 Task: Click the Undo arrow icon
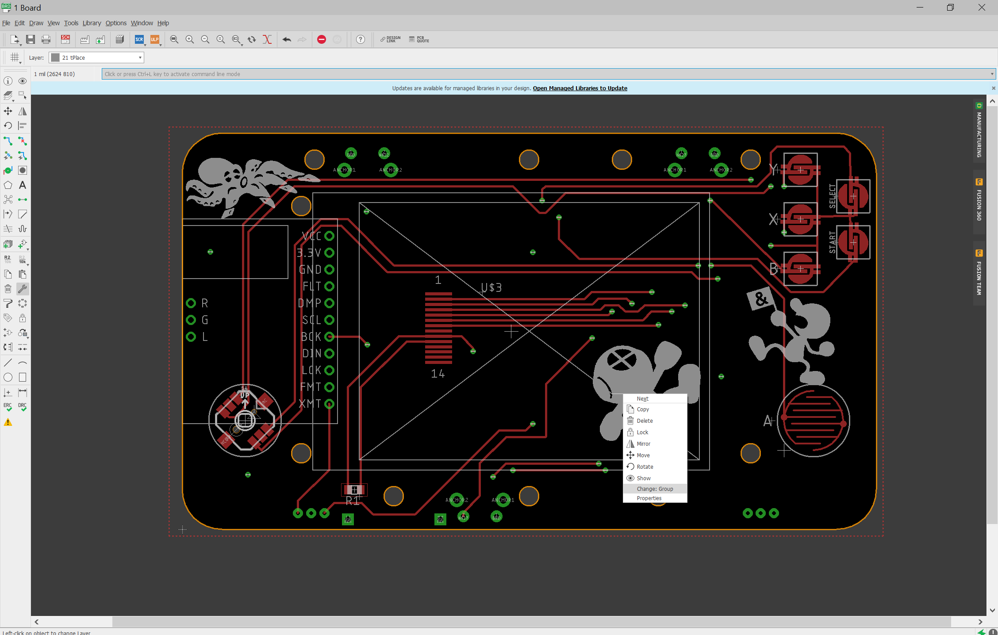tap(287, 39)
